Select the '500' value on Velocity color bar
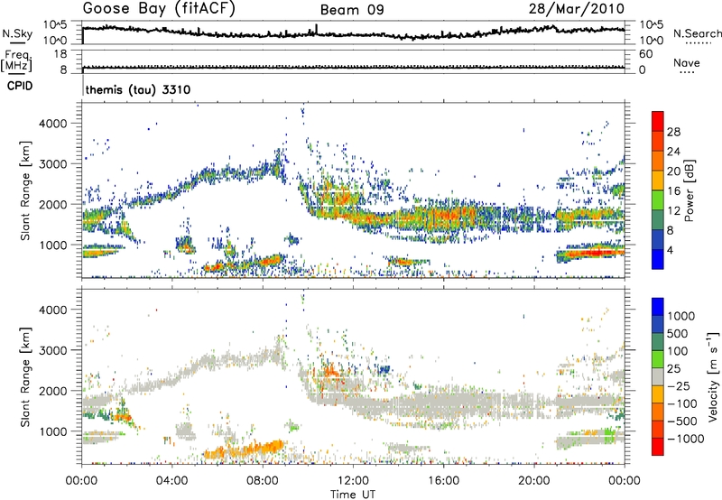 click(680, 333)
